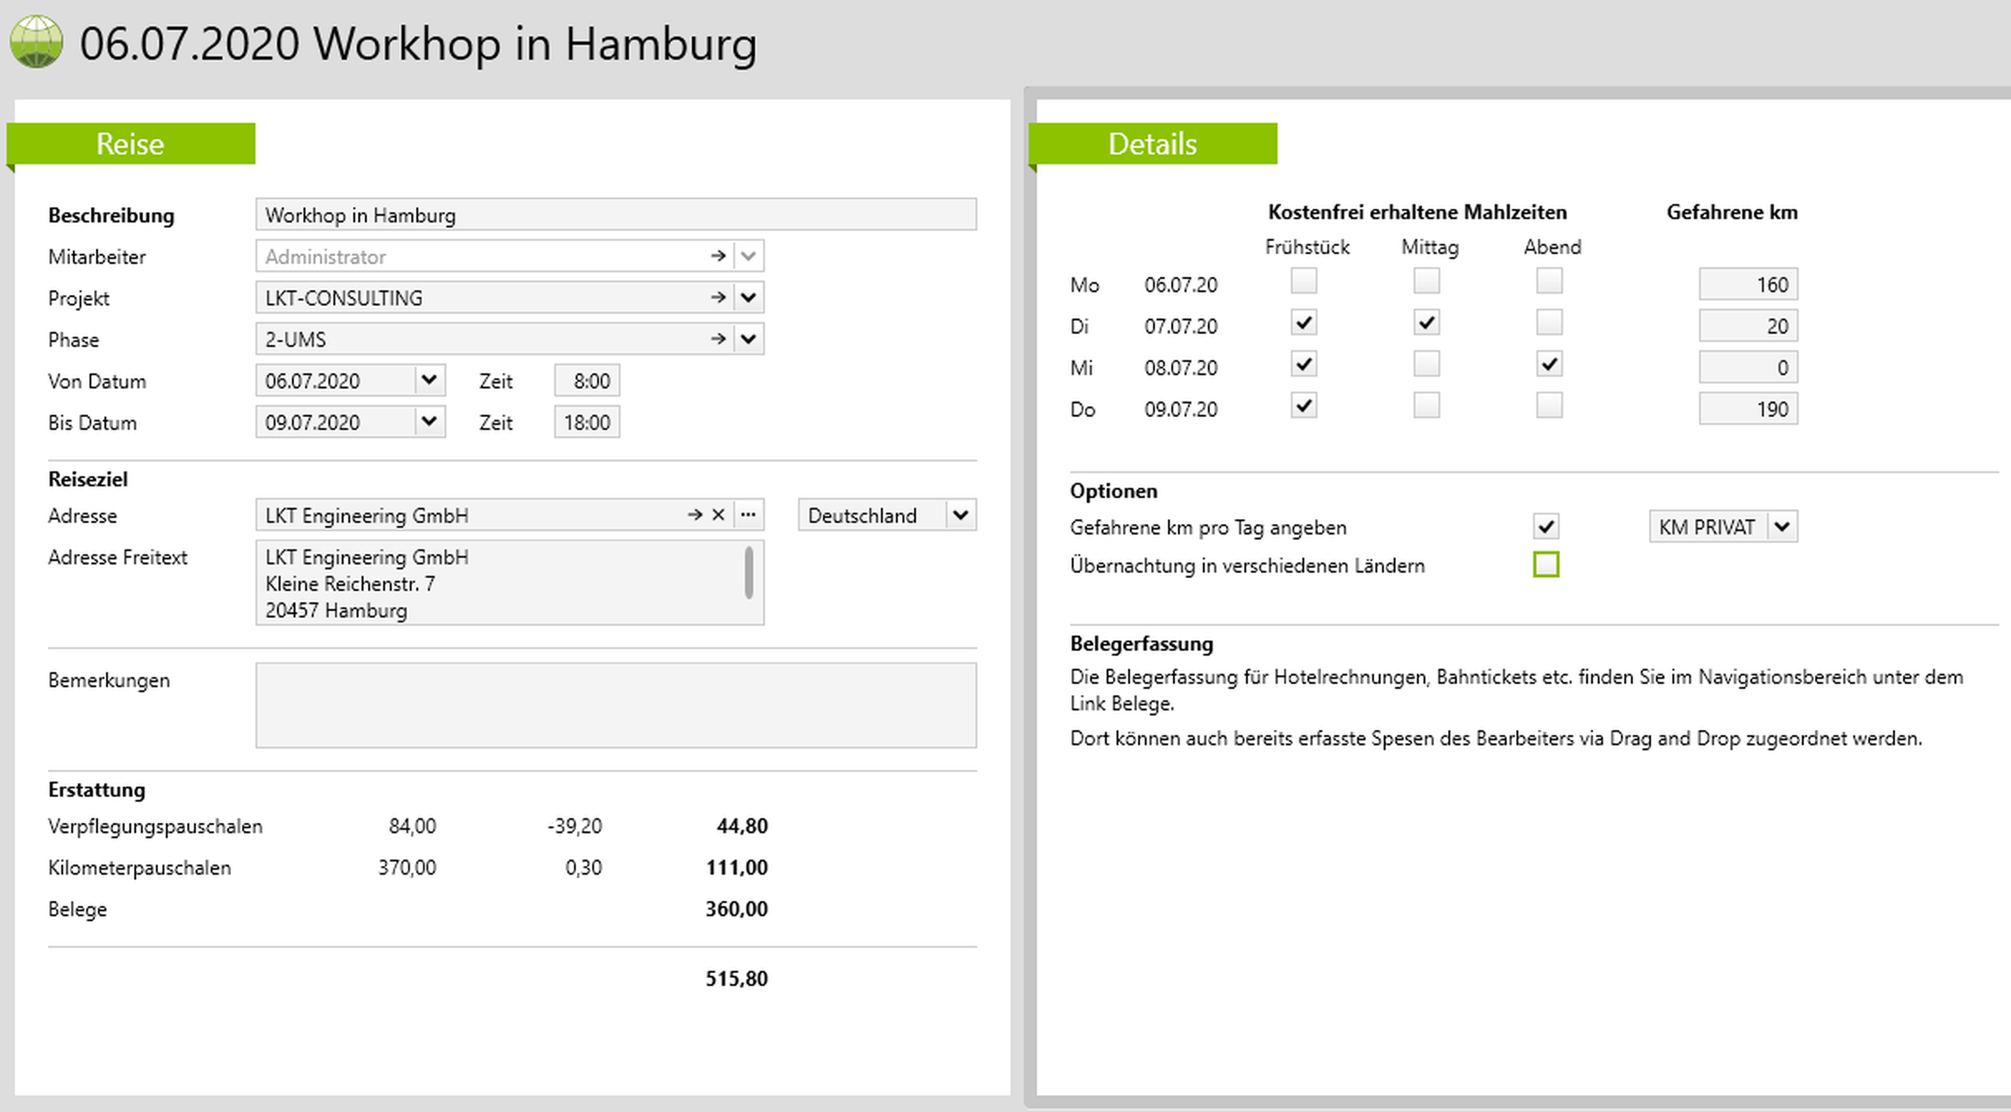Open the KM PRIVAT dropdown
Image resolution: width=2011 pixels, height=1112 pixels.
click(x=1782, y=527)
